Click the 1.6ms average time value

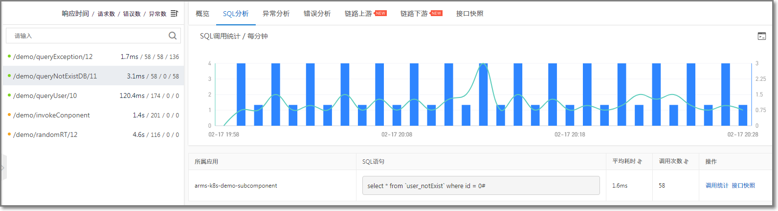coord(620,186)
